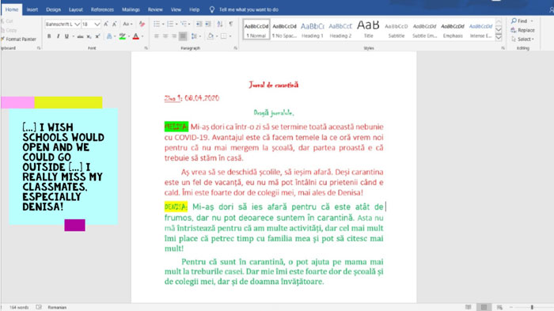The height and width of the screenshot is (311, 554).
Task: Apply strikethrough to text
Action: point(81,36)
